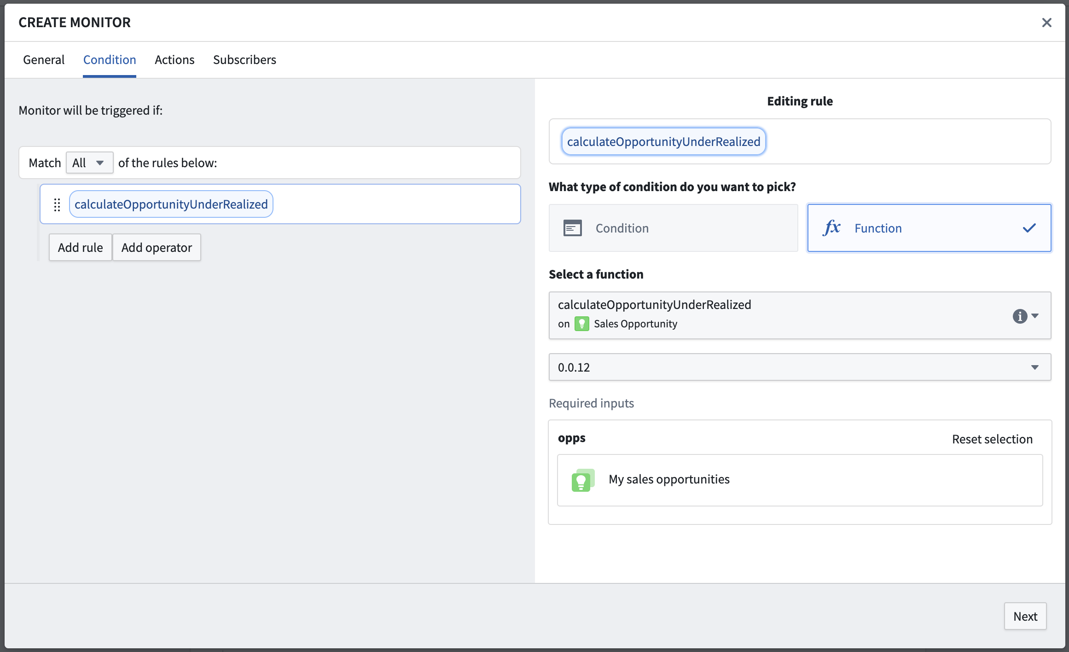
Task: Close the Create Monitor dialog
Action: pyautogui.click(x=1046, y=23)
